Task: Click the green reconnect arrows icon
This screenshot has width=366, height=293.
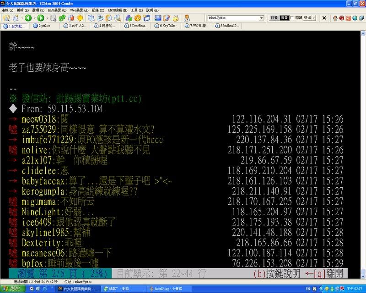Action: click(x=62, y=18)
